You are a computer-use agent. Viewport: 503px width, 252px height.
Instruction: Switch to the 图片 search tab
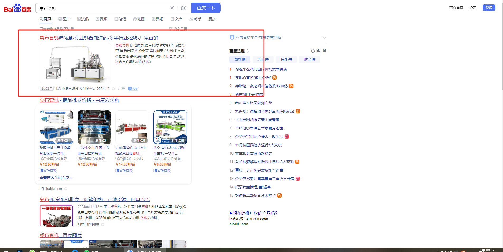(64, 19)
